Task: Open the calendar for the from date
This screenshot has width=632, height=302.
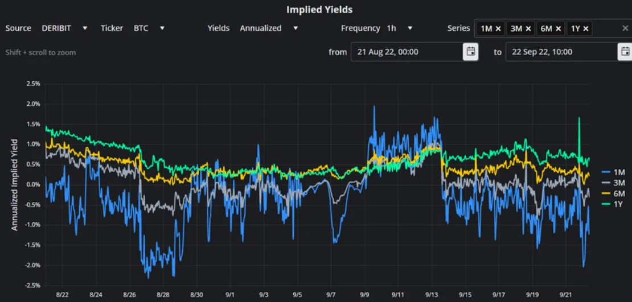Action: 470,52
